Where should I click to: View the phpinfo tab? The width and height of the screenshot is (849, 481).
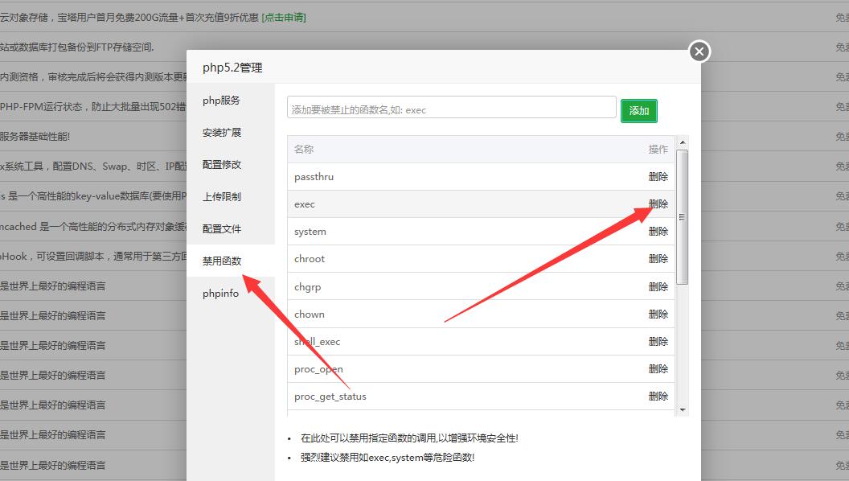click(220, 294)
